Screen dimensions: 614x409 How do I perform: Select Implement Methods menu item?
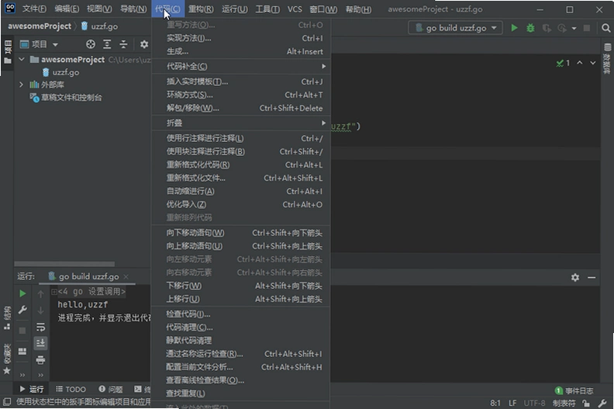tap(241, 38)
